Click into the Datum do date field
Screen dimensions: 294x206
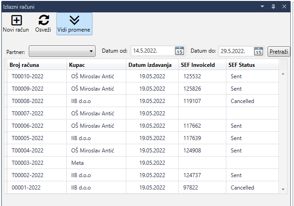click(x=236, y=51)
